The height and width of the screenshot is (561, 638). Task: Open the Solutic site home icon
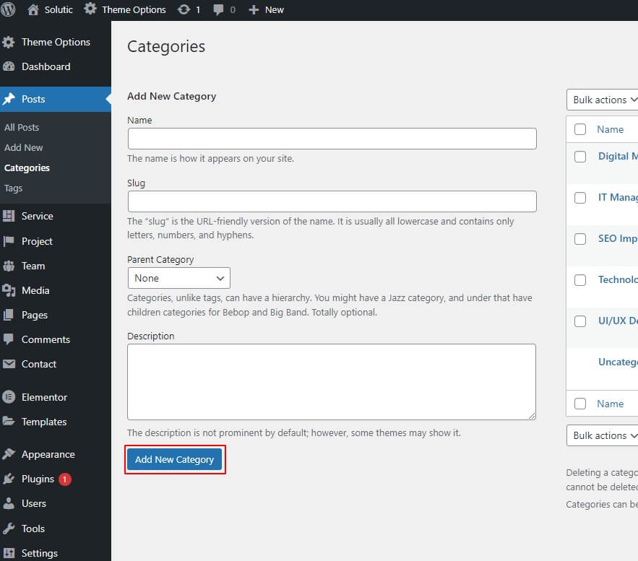[x=33, y=9]
